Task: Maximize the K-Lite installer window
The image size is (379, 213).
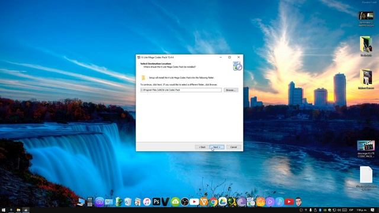Action: click(230, 57)
